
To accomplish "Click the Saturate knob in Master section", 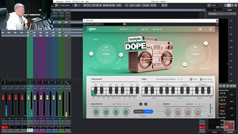I will 178,112.
